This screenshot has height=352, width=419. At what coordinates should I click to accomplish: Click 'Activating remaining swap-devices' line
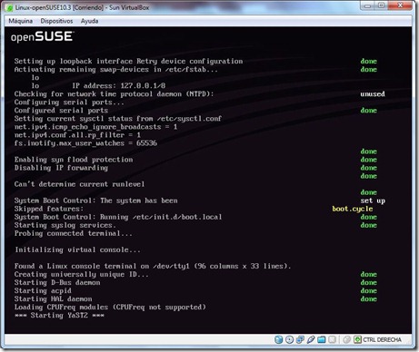coord(116,70)
